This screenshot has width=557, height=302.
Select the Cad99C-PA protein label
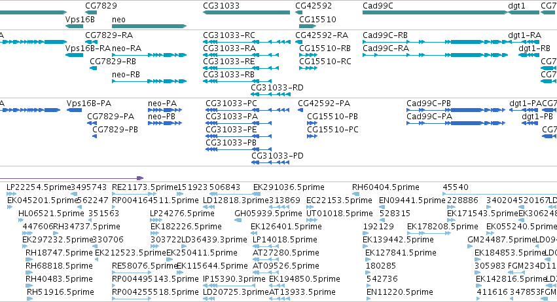click(x=429, y=117)
